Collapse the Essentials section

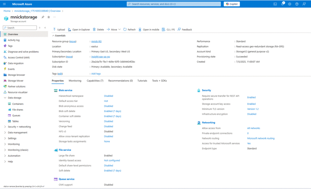[53, 36]
